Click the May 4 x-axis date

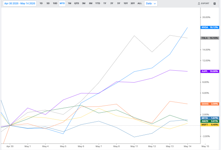pyautogui.click(x=45, y=146)
